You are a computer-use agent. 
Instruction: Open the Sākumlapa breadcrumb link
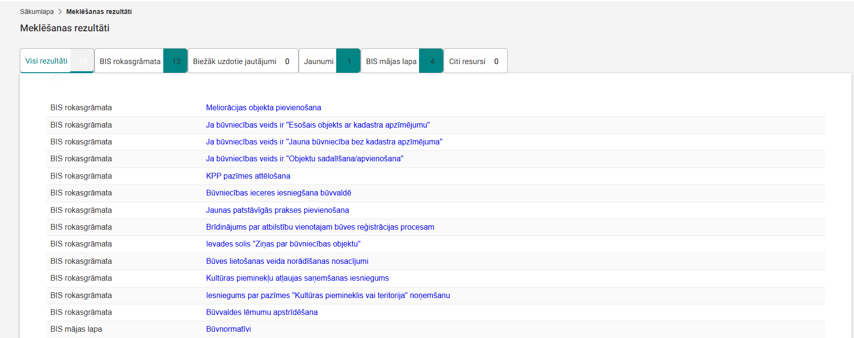[x=37, y=12]
